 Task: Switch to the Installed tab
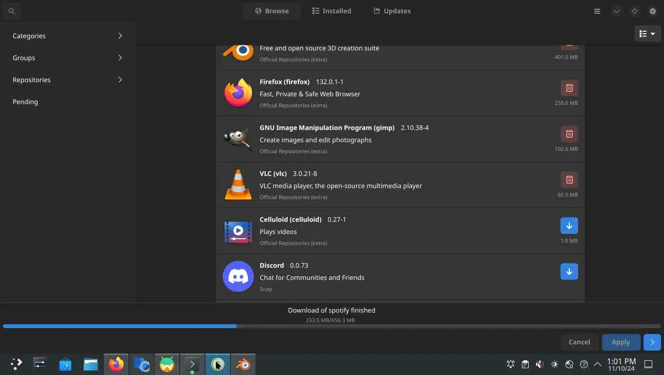(332, 11)
